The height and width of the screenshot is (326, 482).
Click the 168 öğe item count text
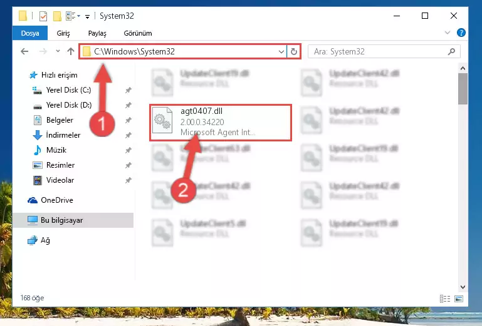coord(32,298)
